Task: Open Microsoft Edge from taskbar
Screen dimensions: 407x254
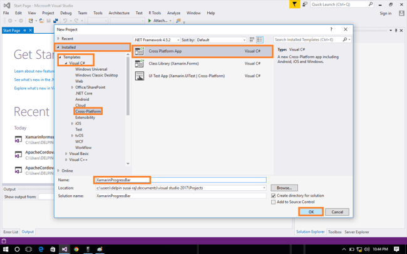Action: coord(41,250)
